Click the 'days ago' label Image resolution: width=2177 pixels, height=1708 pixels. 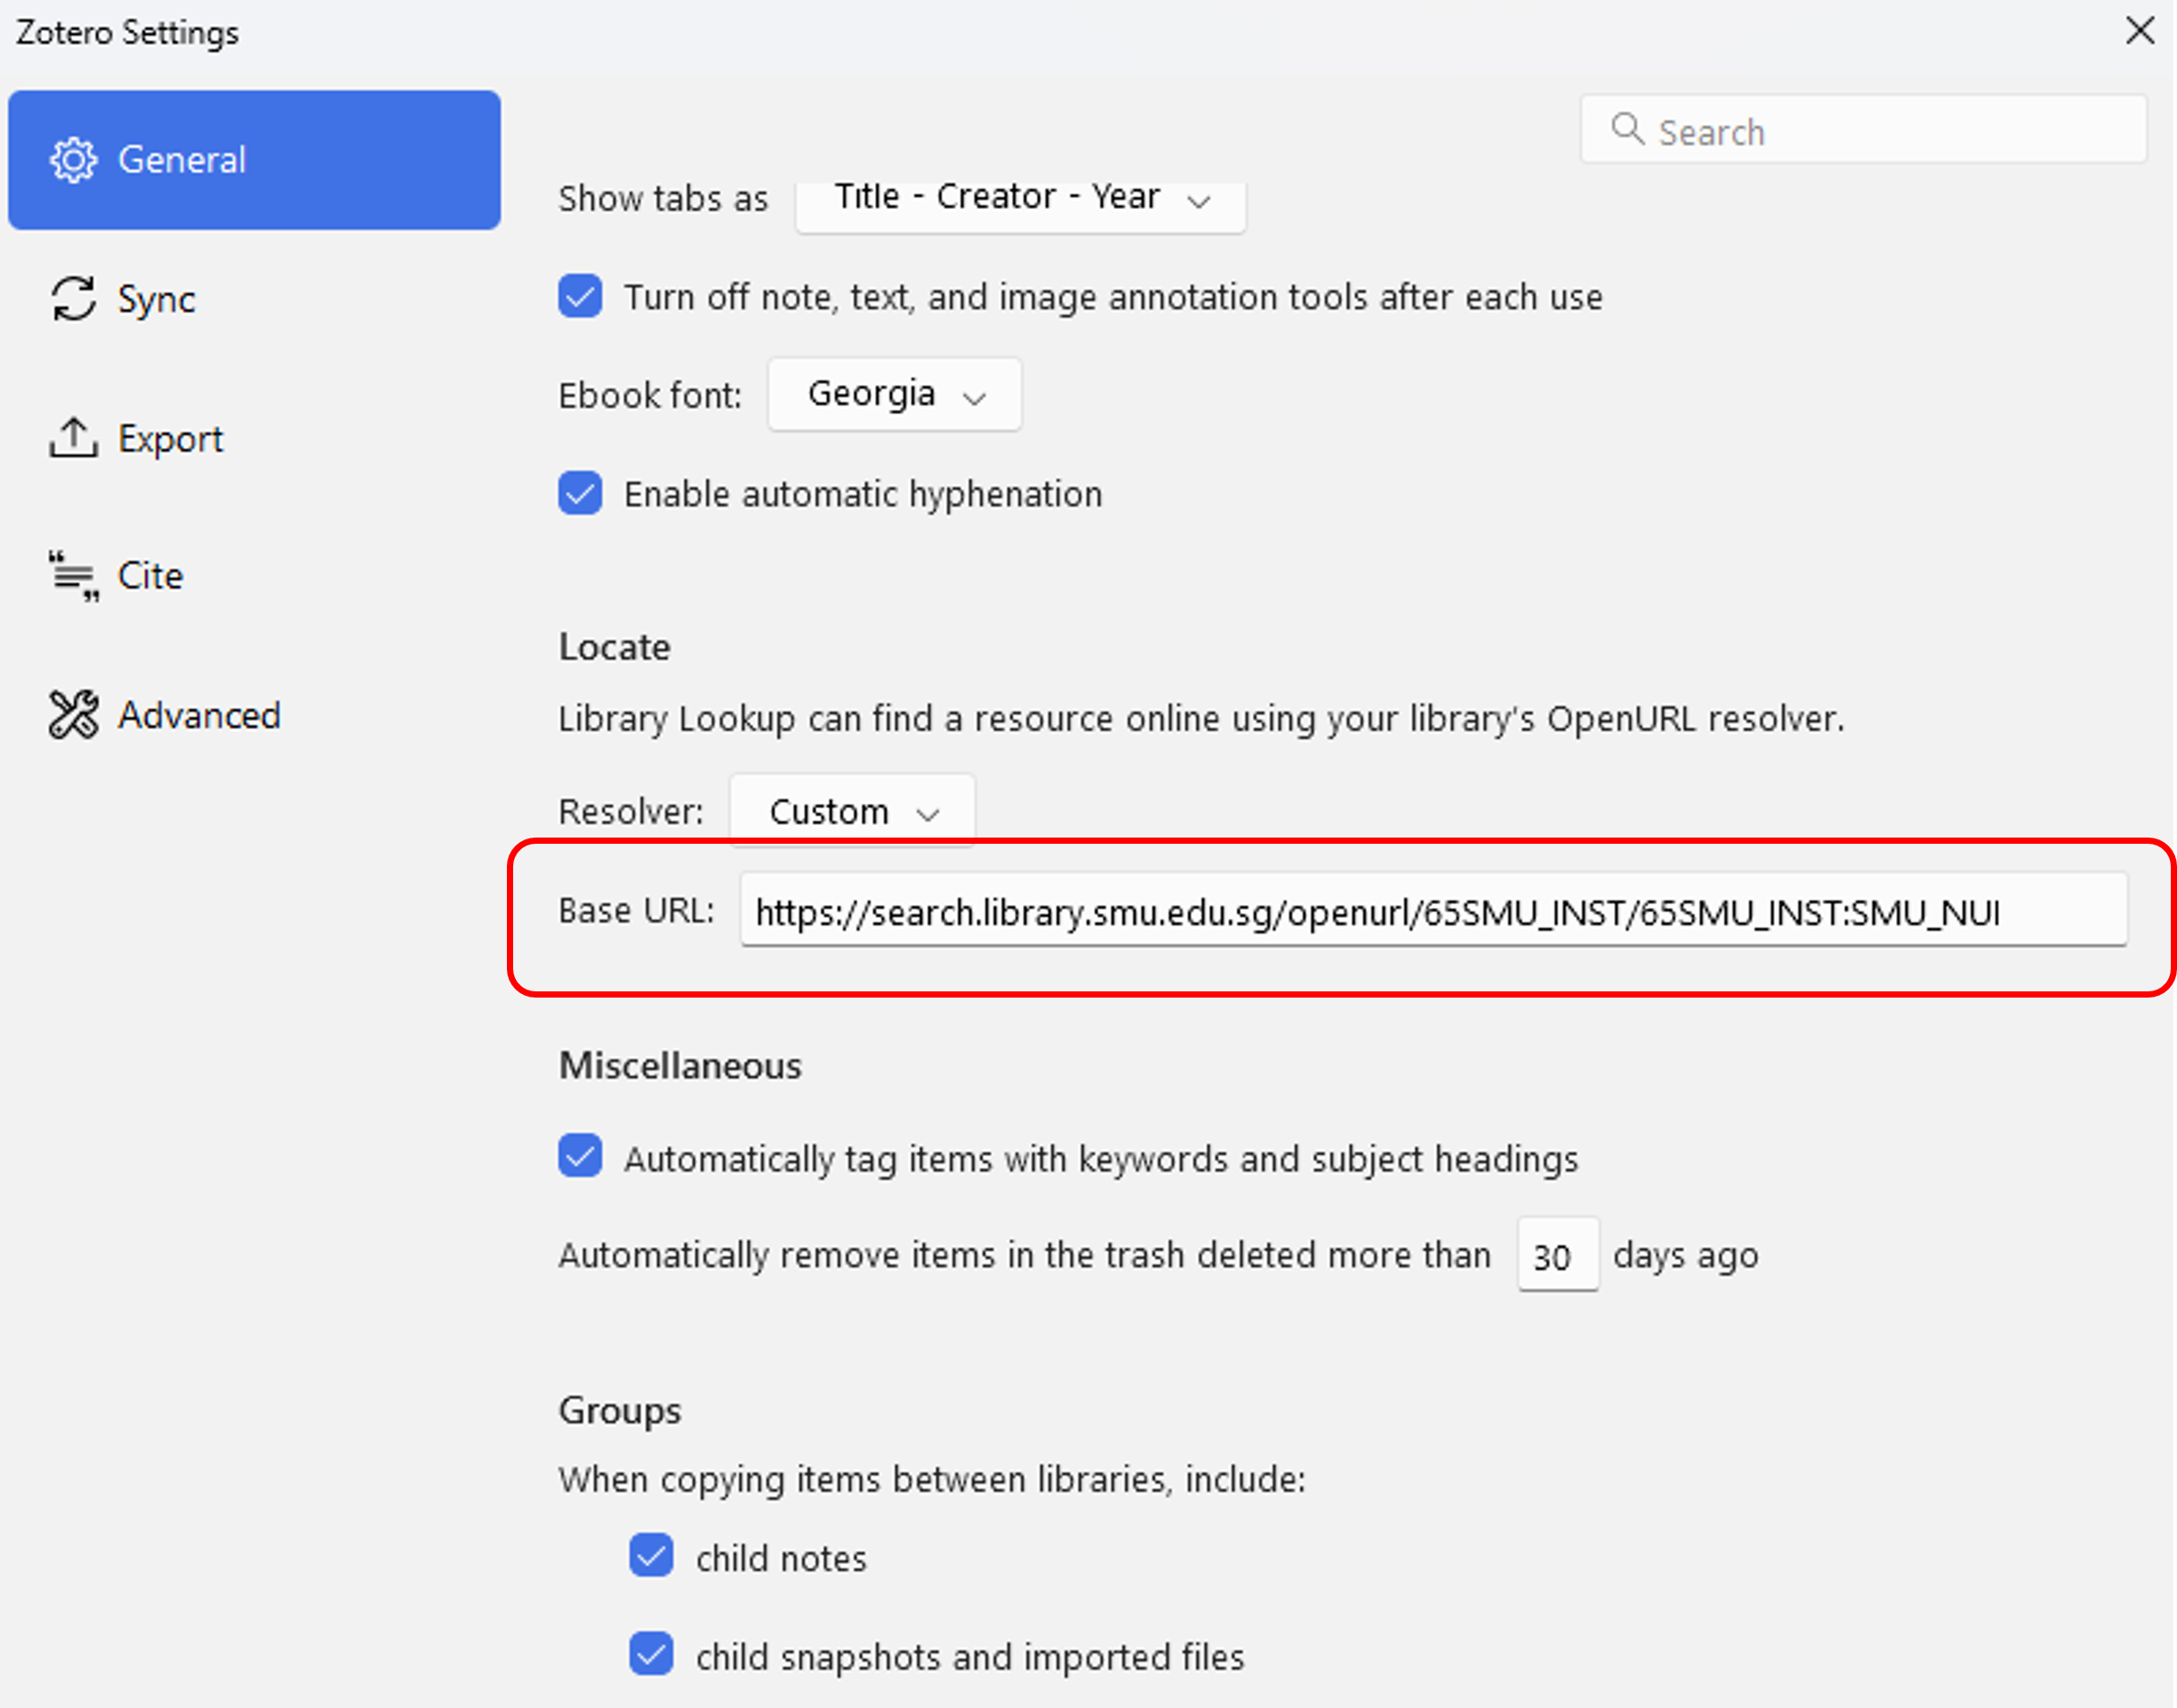pyautogui.click(x=1685, y=1256)
